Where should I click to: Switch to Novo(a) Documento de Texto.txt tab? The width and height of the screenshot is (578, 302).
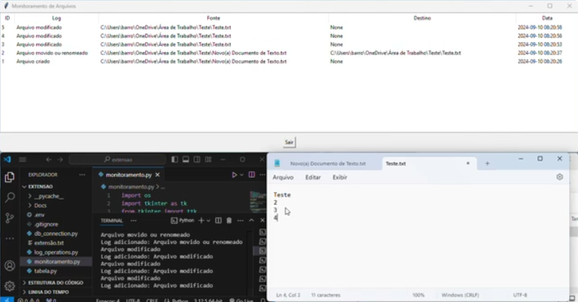(x=327, y=164)
